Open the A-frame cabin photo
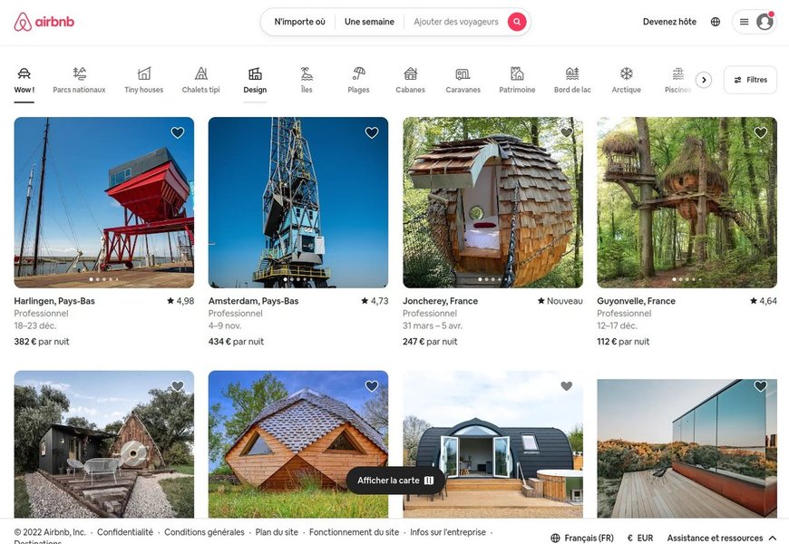This screenshot has height=544, width=789. tap(104, 444)
